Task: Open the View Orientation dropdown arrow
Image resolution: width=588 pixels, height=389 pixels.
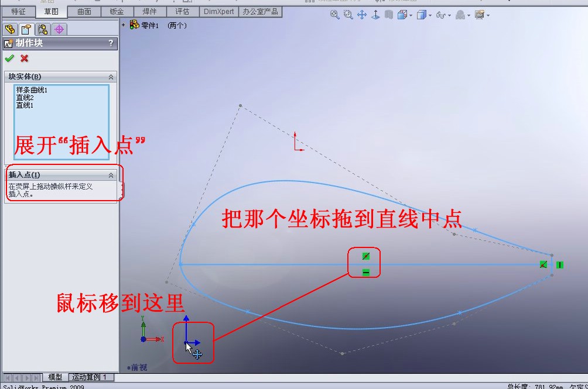Action: pyautogui.click(x=411, y=16)
